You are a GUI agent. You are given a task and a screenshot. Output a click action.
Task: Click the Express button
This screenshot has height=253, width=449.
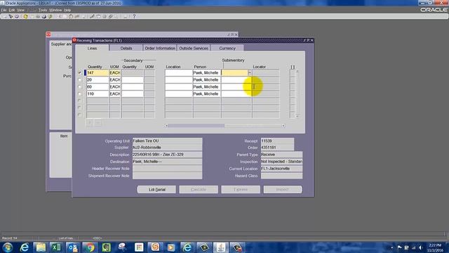241,189
